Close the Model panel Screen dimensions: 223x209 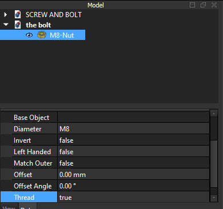pyautogui.click(x=214, y=5)
